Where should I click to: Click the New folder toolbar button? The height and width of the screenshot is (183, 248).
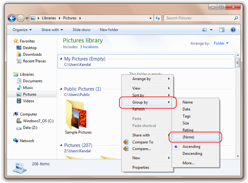click(x=109, y=30)
